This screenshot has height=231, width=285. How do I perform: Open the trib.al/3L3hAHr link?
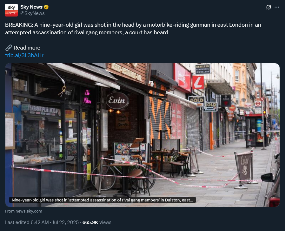(24, 55)
